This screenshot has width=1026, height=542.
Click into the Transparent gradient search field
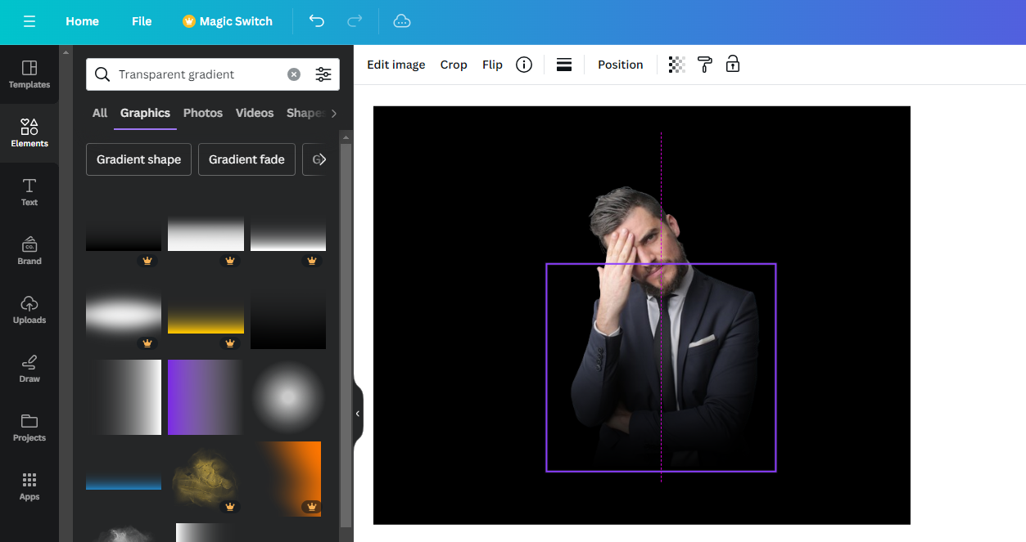(199, 74)
